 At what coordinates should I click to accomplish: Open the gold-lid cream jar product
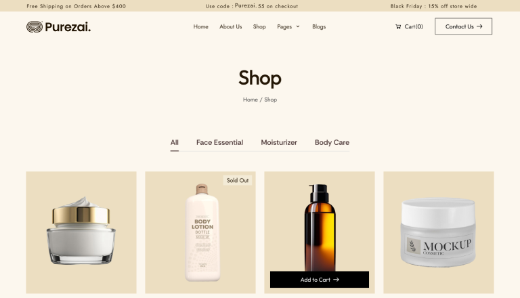click(81, 232)
